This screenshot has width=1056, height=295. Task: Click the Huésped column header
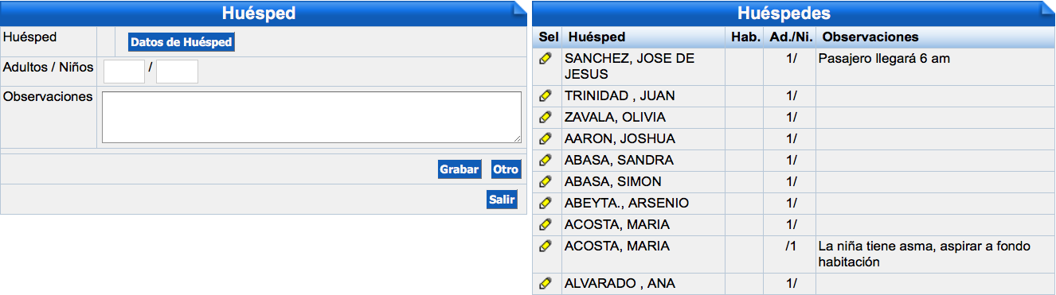click(x=597, y=37)
